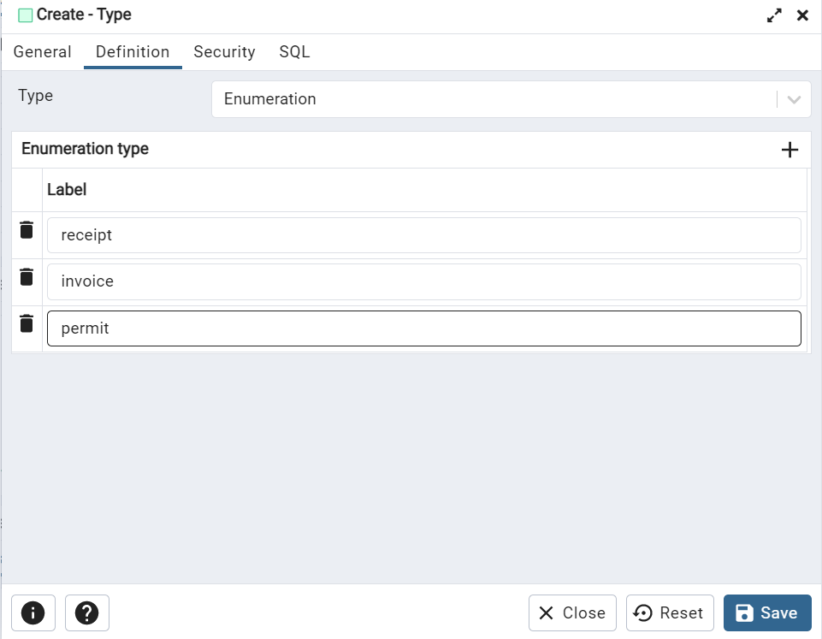
Task: Save the new type
Action: click(767, 612)
